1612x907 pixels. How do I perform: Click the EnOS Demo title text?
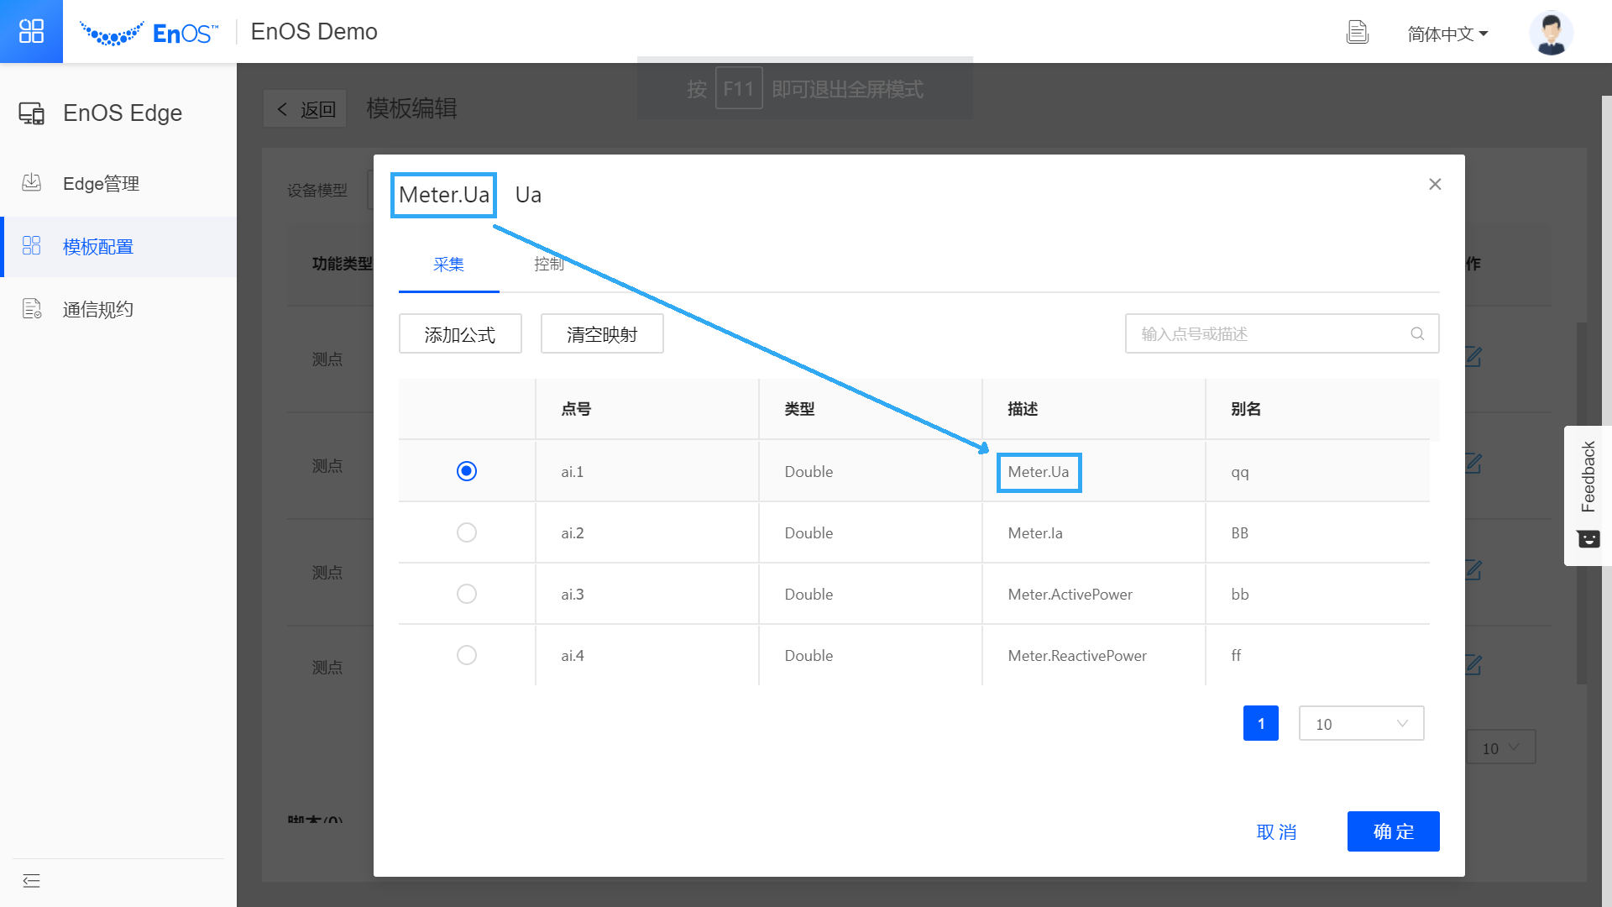(314, 32)
